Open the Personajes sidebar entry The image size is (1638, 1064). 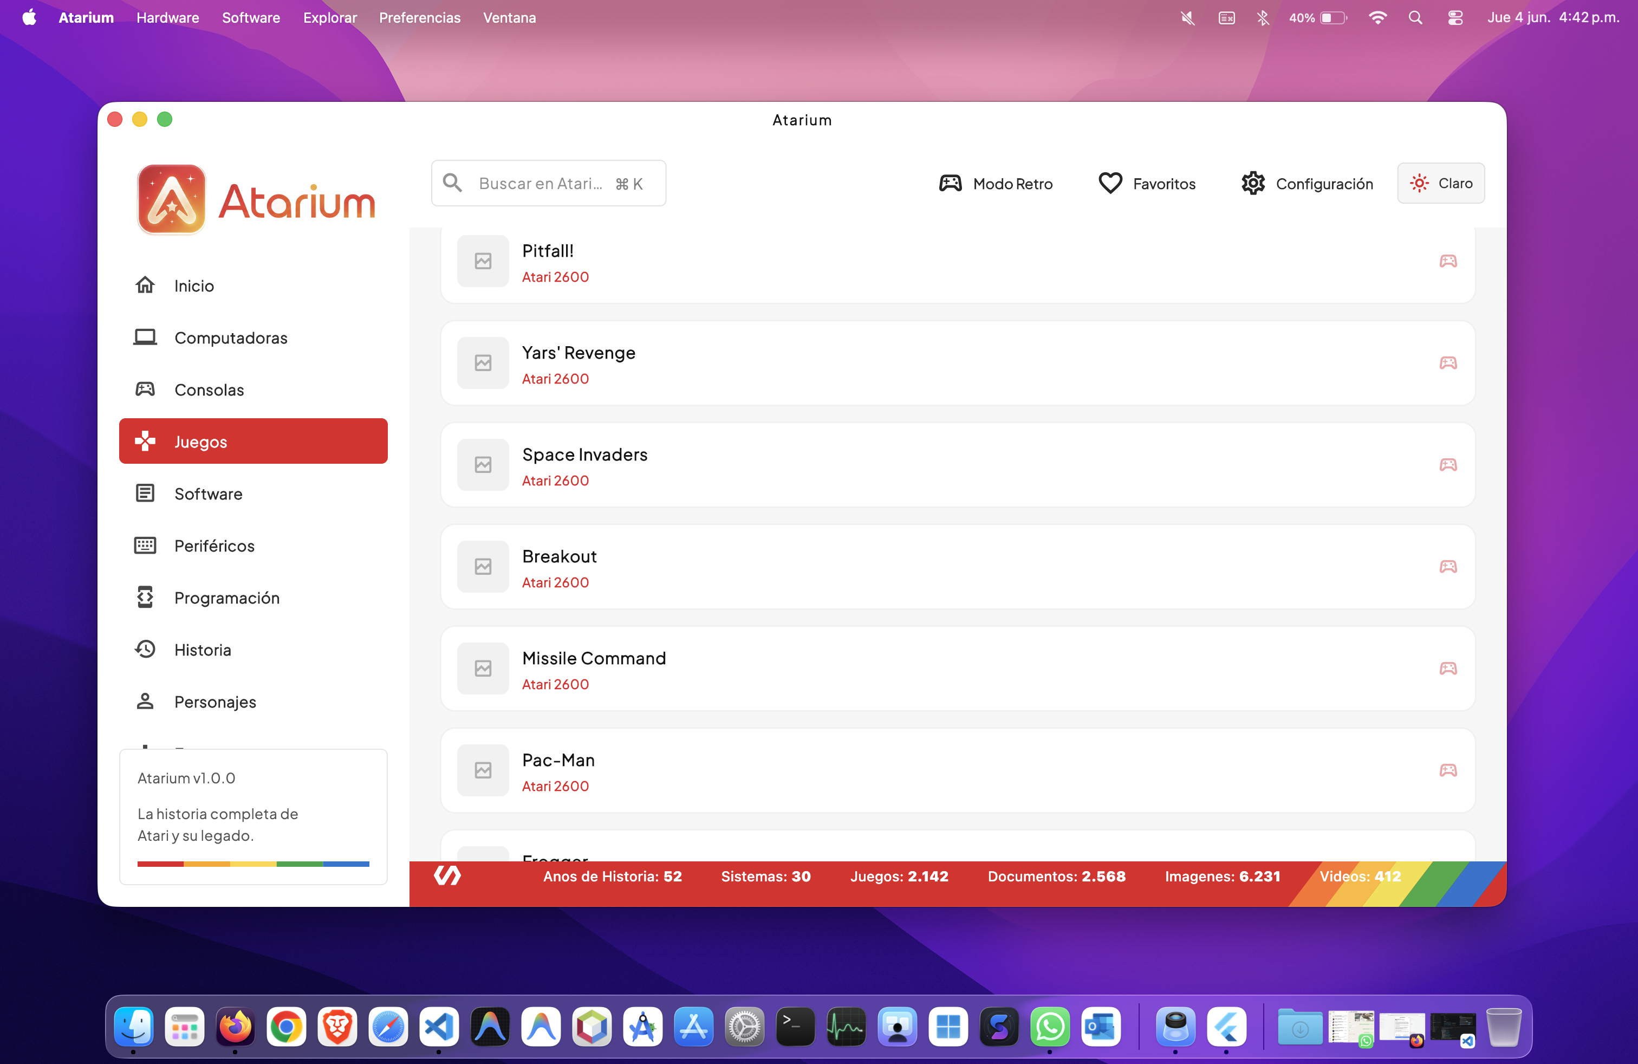point(252,702)
